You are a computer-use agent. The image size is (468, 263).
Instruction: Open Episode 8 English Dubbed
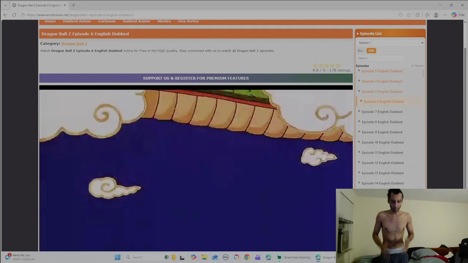click(x=382, y=122)
